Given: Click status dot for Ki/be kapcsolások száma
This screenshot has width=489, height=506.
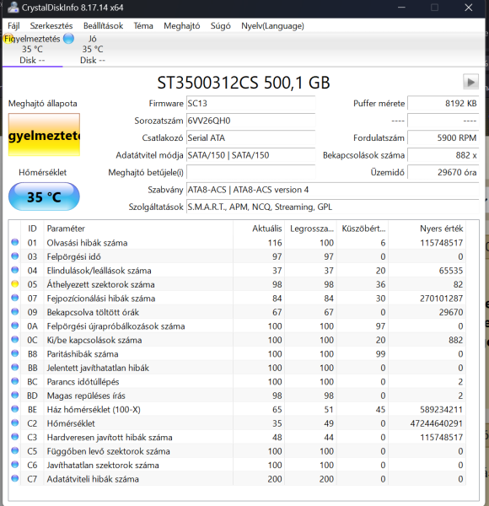Looking at the screenshot, I should tap(14, 340).
